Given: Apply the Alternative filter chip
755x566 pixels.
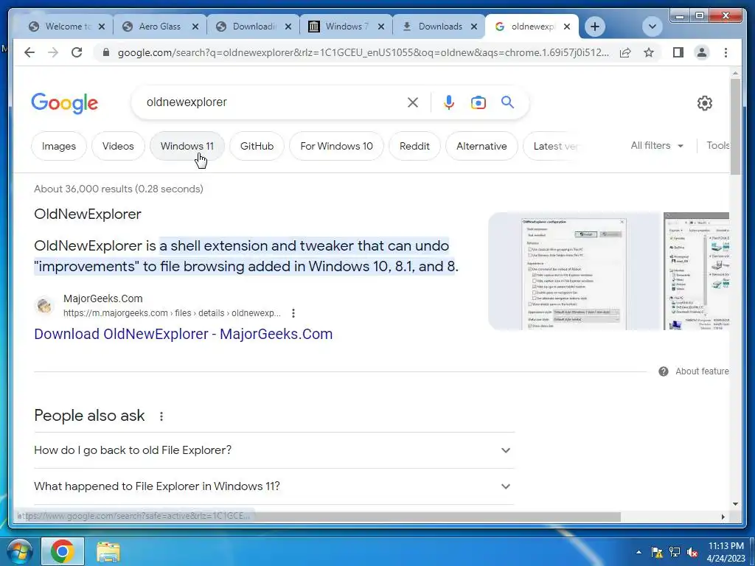Looking at the screenshot, I should tap(481, 146).
